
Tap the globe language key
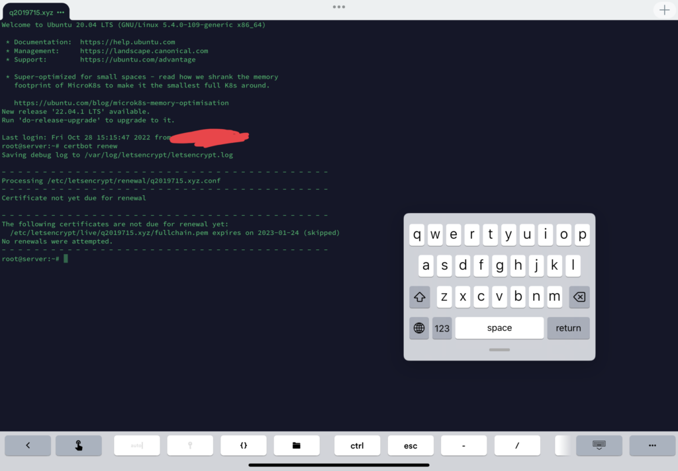coord(419,328)
